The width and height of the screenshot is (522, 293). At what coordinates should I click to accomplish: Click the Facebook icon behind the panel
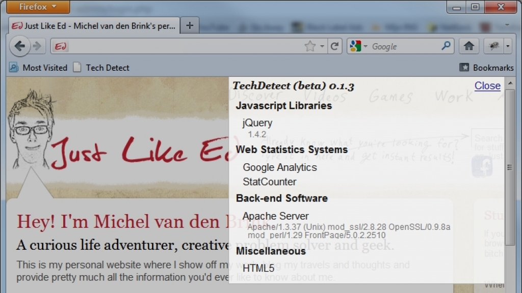(x=482, y=166)
